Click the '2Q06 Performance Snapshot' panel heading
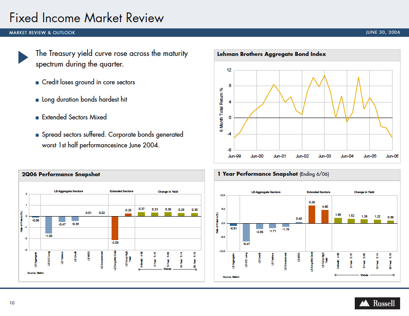 pos(61,174)
